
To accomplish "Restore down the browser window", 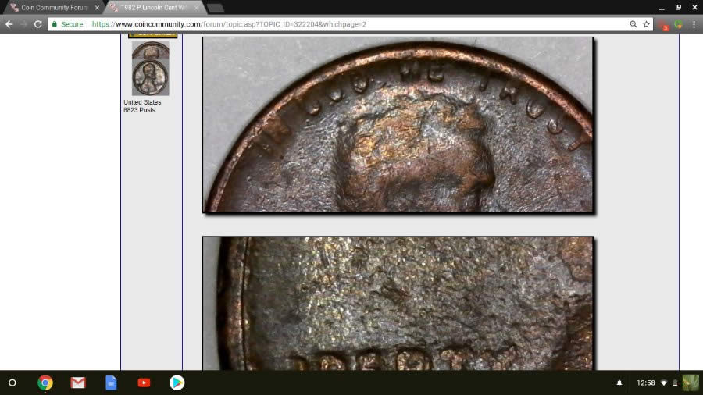I will tap(678, 8).
